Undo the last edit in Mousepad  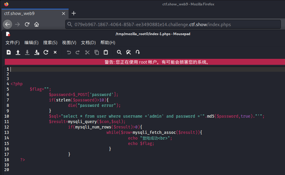pyautogui.click(x=69, y=52)
